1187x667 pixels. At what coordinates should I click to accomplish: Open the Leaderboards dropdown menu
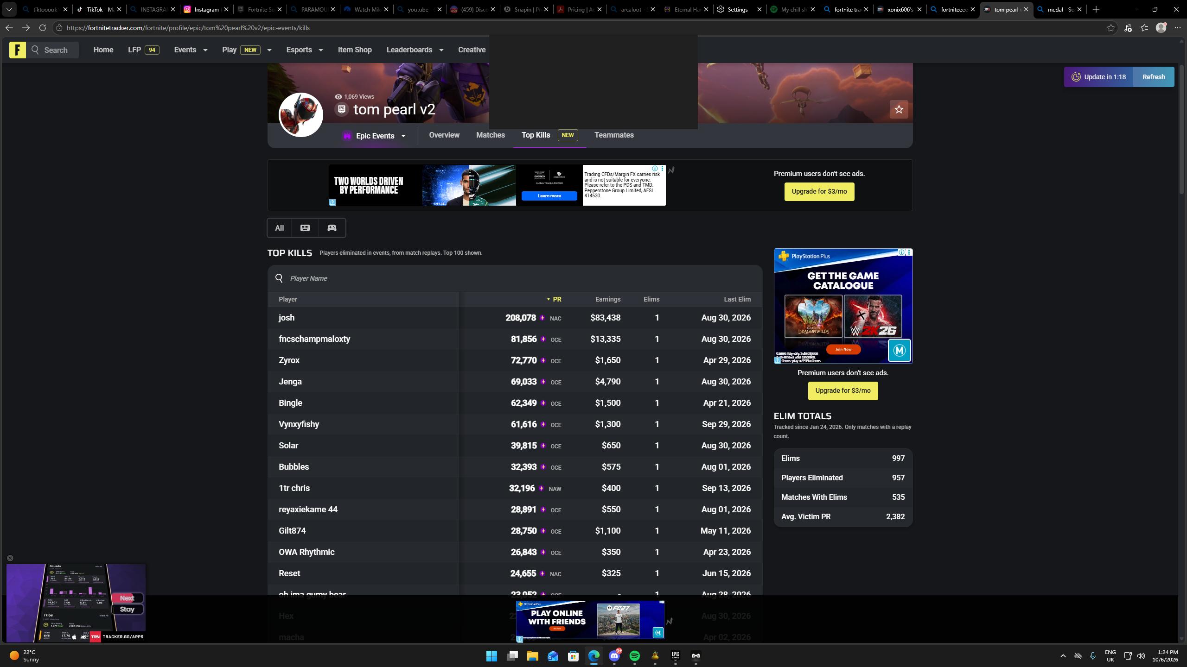pyautogui.click(x=415, y=50)
